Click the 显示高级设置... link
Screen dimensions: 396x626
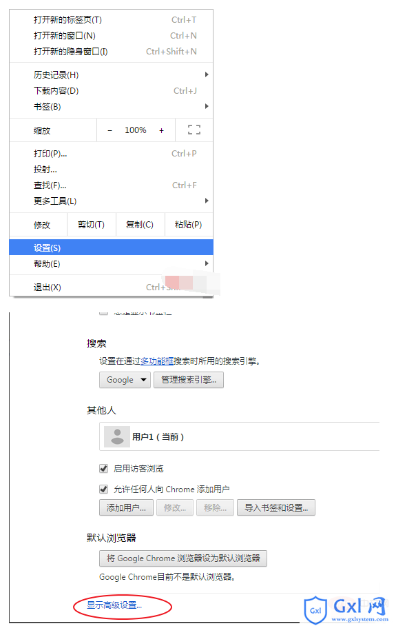pos(114,605)
